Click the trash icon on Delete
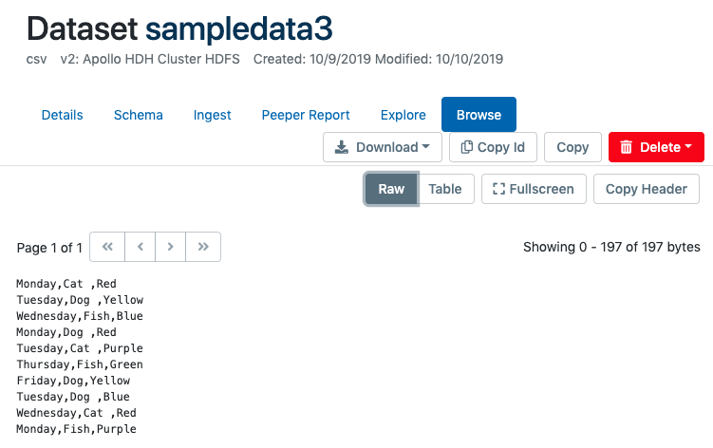This screenshot has width=713, height=448. click(627, 147)
